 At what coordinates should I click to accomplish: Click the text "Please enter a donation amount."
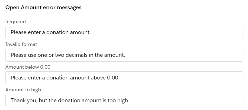pos(51,32)
